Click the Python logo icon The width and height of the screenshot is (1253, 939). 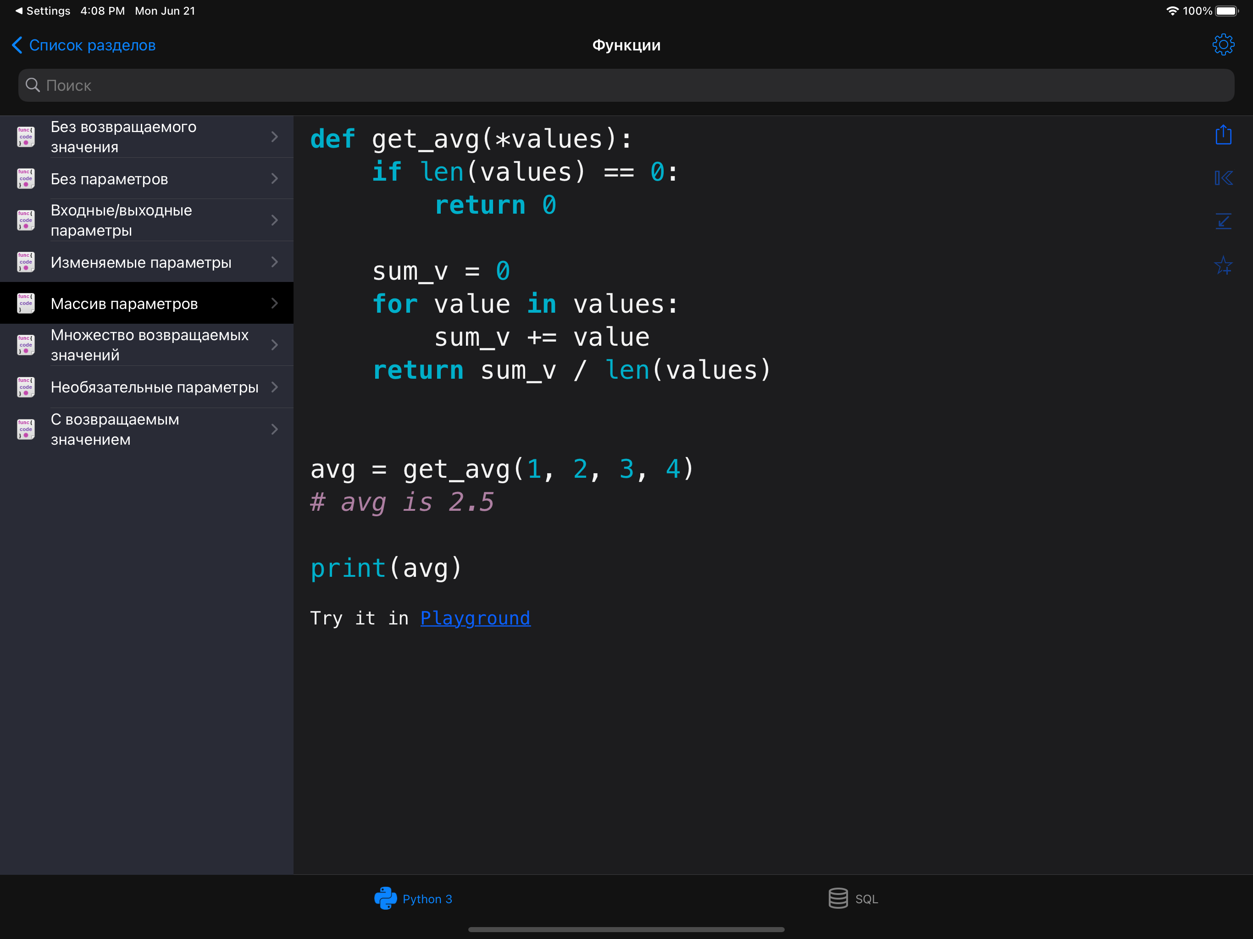(385, 898)
